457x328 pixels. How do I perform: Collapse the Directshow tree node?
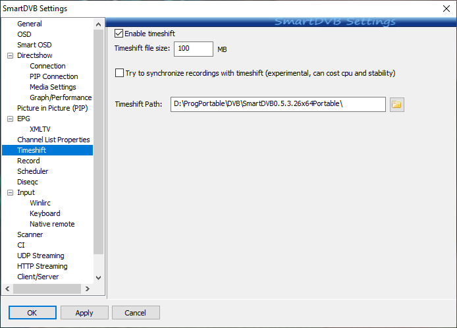tap(10, 55)
